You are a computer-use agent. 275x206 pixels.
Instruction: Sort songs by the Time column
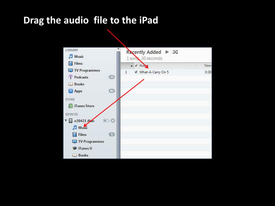(x=204, y=66)
